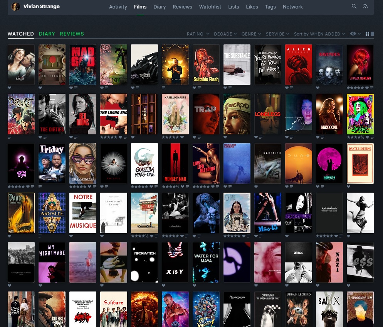Click the heart icon under Notre Musique

pyautogui.click(x=71, y=236)
